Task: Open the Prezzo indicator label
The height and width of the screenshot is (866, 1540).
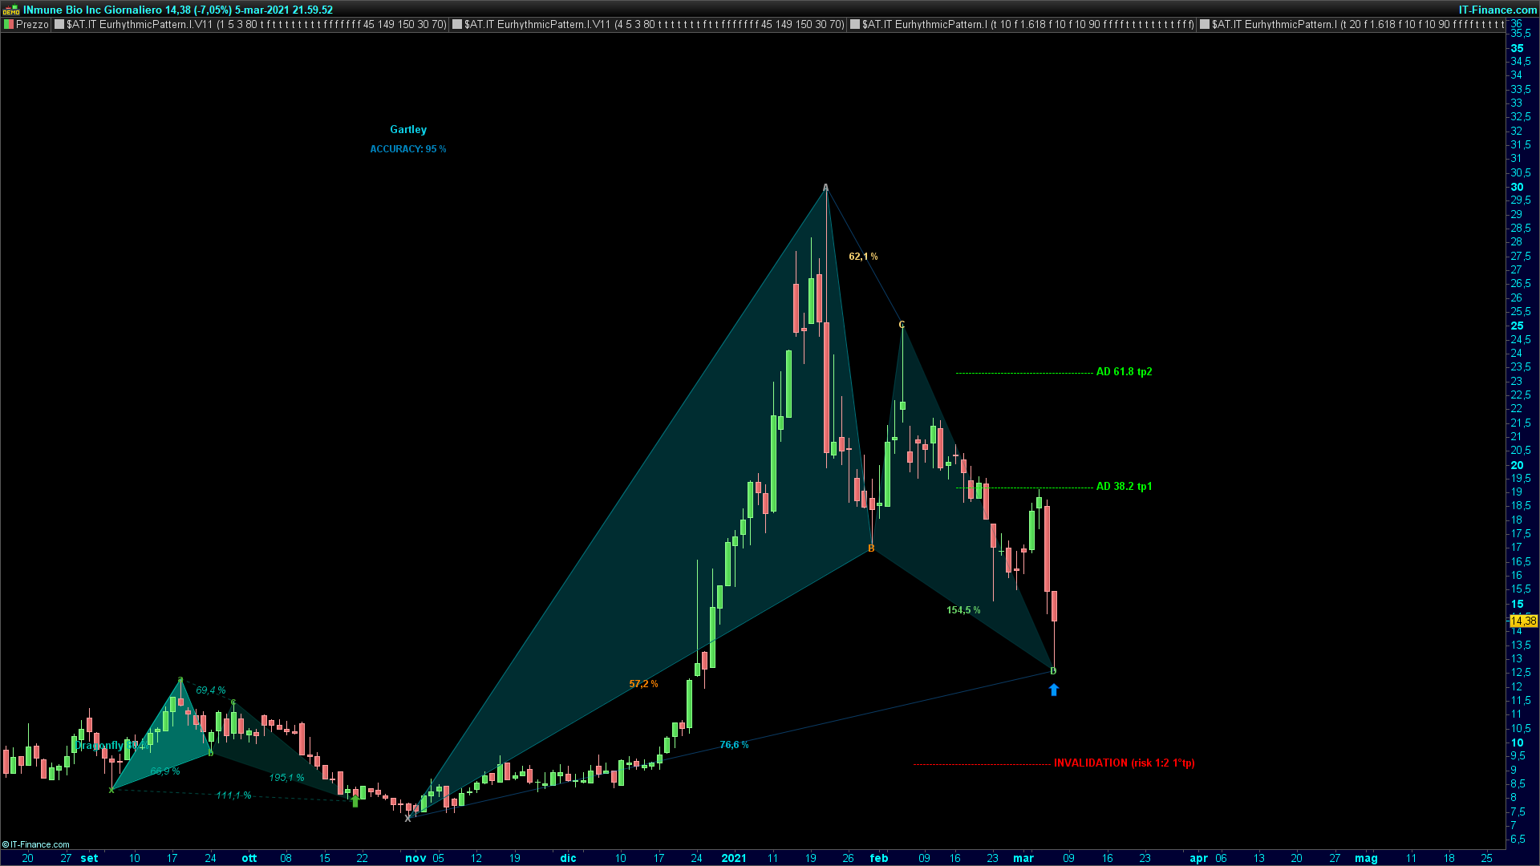Action: click(32, 25)
